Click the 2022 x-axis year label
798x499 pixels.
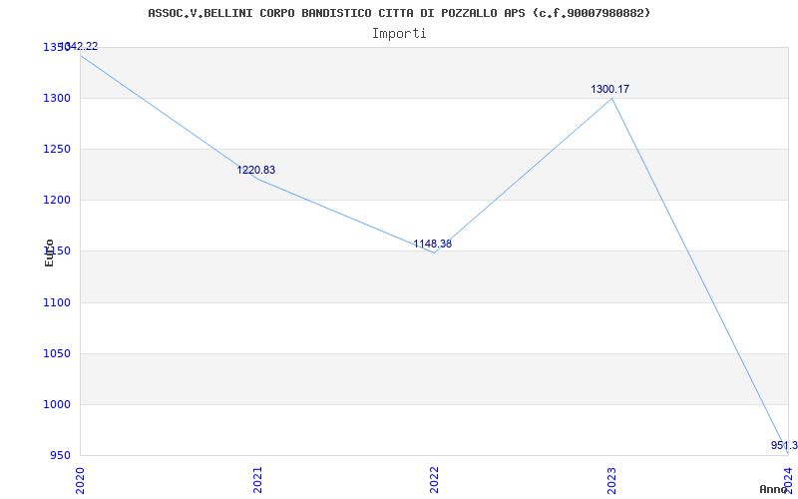434,480
